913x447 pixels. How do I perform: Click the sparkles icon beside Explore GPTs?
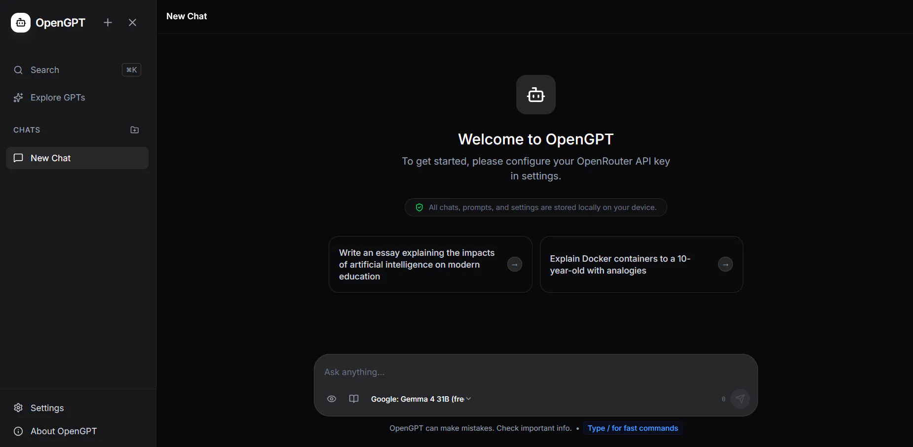(x=18, y=98)
